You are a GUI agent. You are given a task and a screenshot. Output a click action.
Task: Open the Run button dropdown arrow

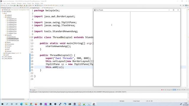coord(16,5)
